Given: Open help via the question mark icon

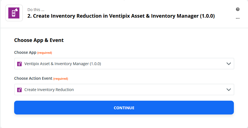Looking at the screenshot, I should [x=237, y=9].
